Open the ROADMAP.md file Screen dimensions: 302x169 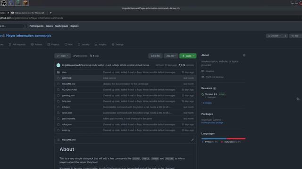click(x=69, y=90)
